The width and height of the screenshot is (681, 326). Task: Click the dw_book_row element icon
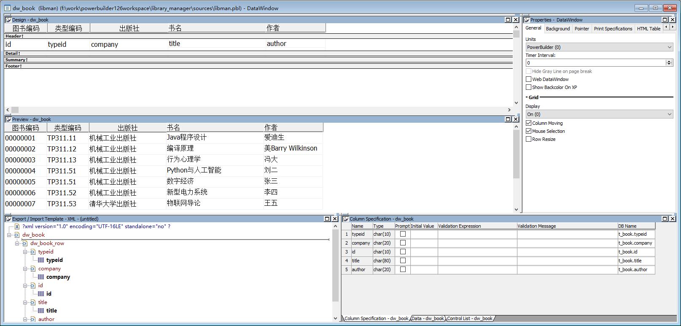25,243
